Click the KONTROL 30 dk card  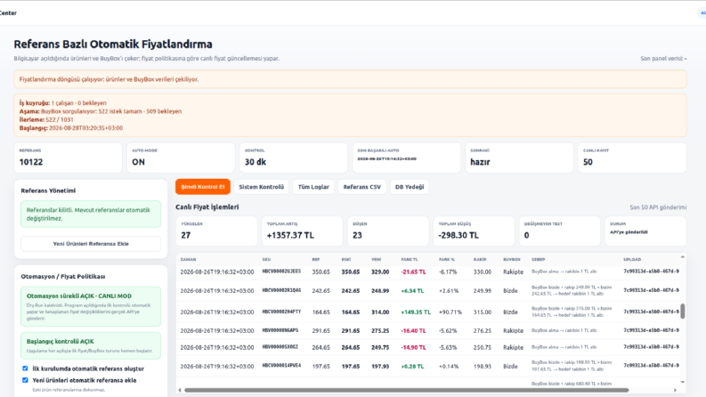294,158
